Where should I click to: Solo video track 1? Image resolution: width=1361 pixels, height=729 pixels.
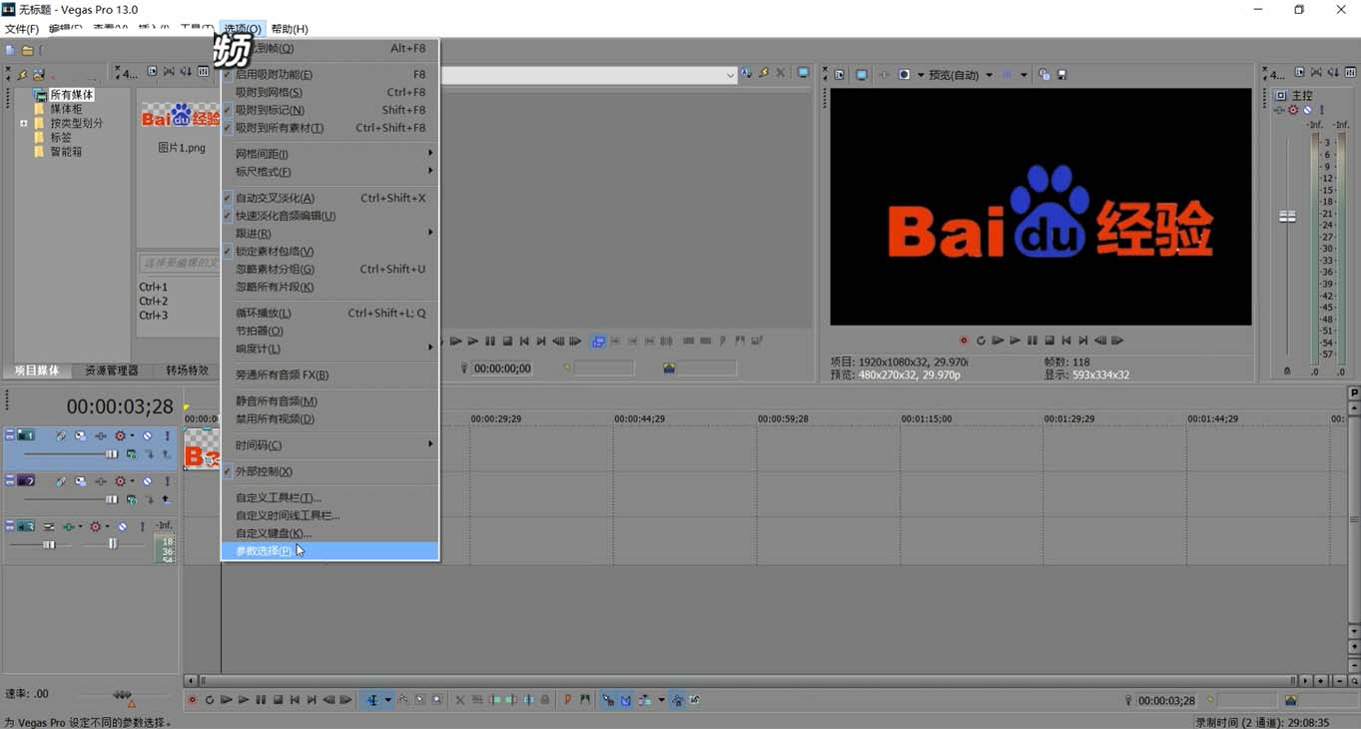(x=167, y=436)
